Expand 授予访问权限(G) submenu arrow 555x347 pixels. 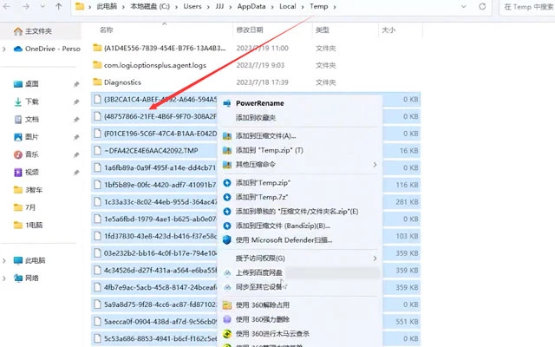pos(375,259)
